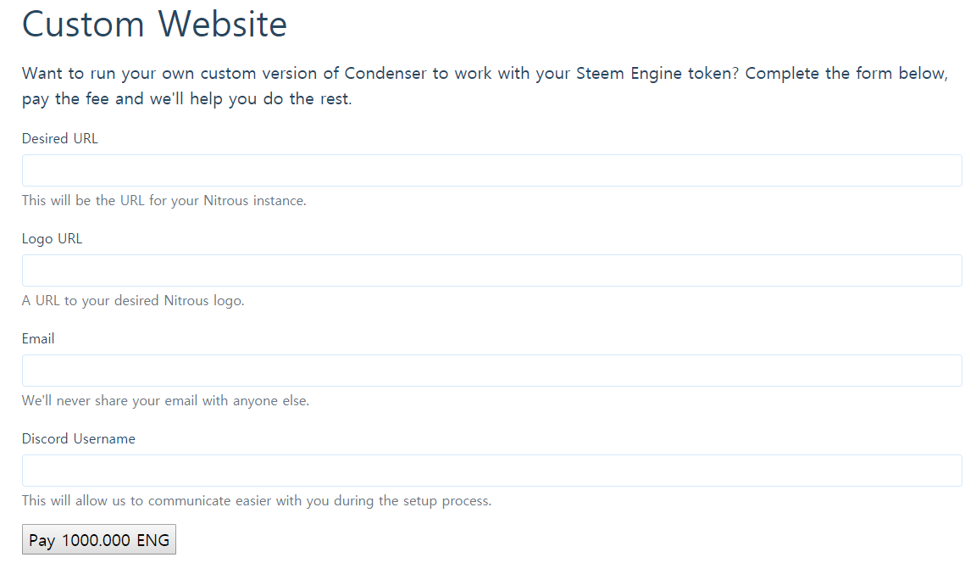The image size is (976, 563).
Task: Click into the Email input field
Action: point(491,371)
